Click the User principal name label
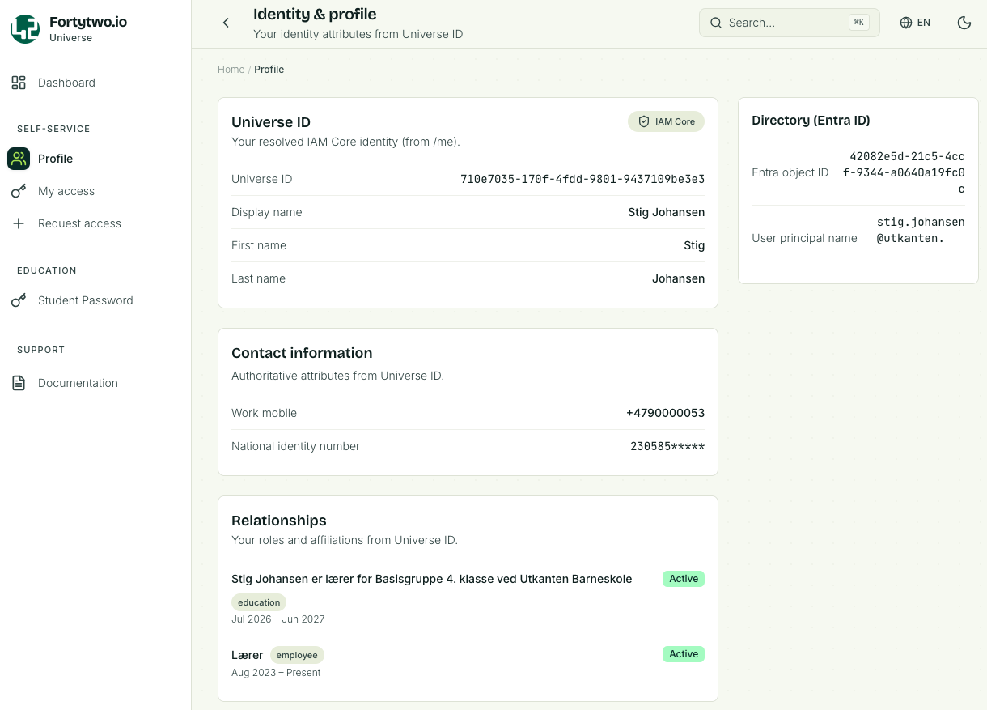The image size is (987, 710). click(x=804, y=238)
